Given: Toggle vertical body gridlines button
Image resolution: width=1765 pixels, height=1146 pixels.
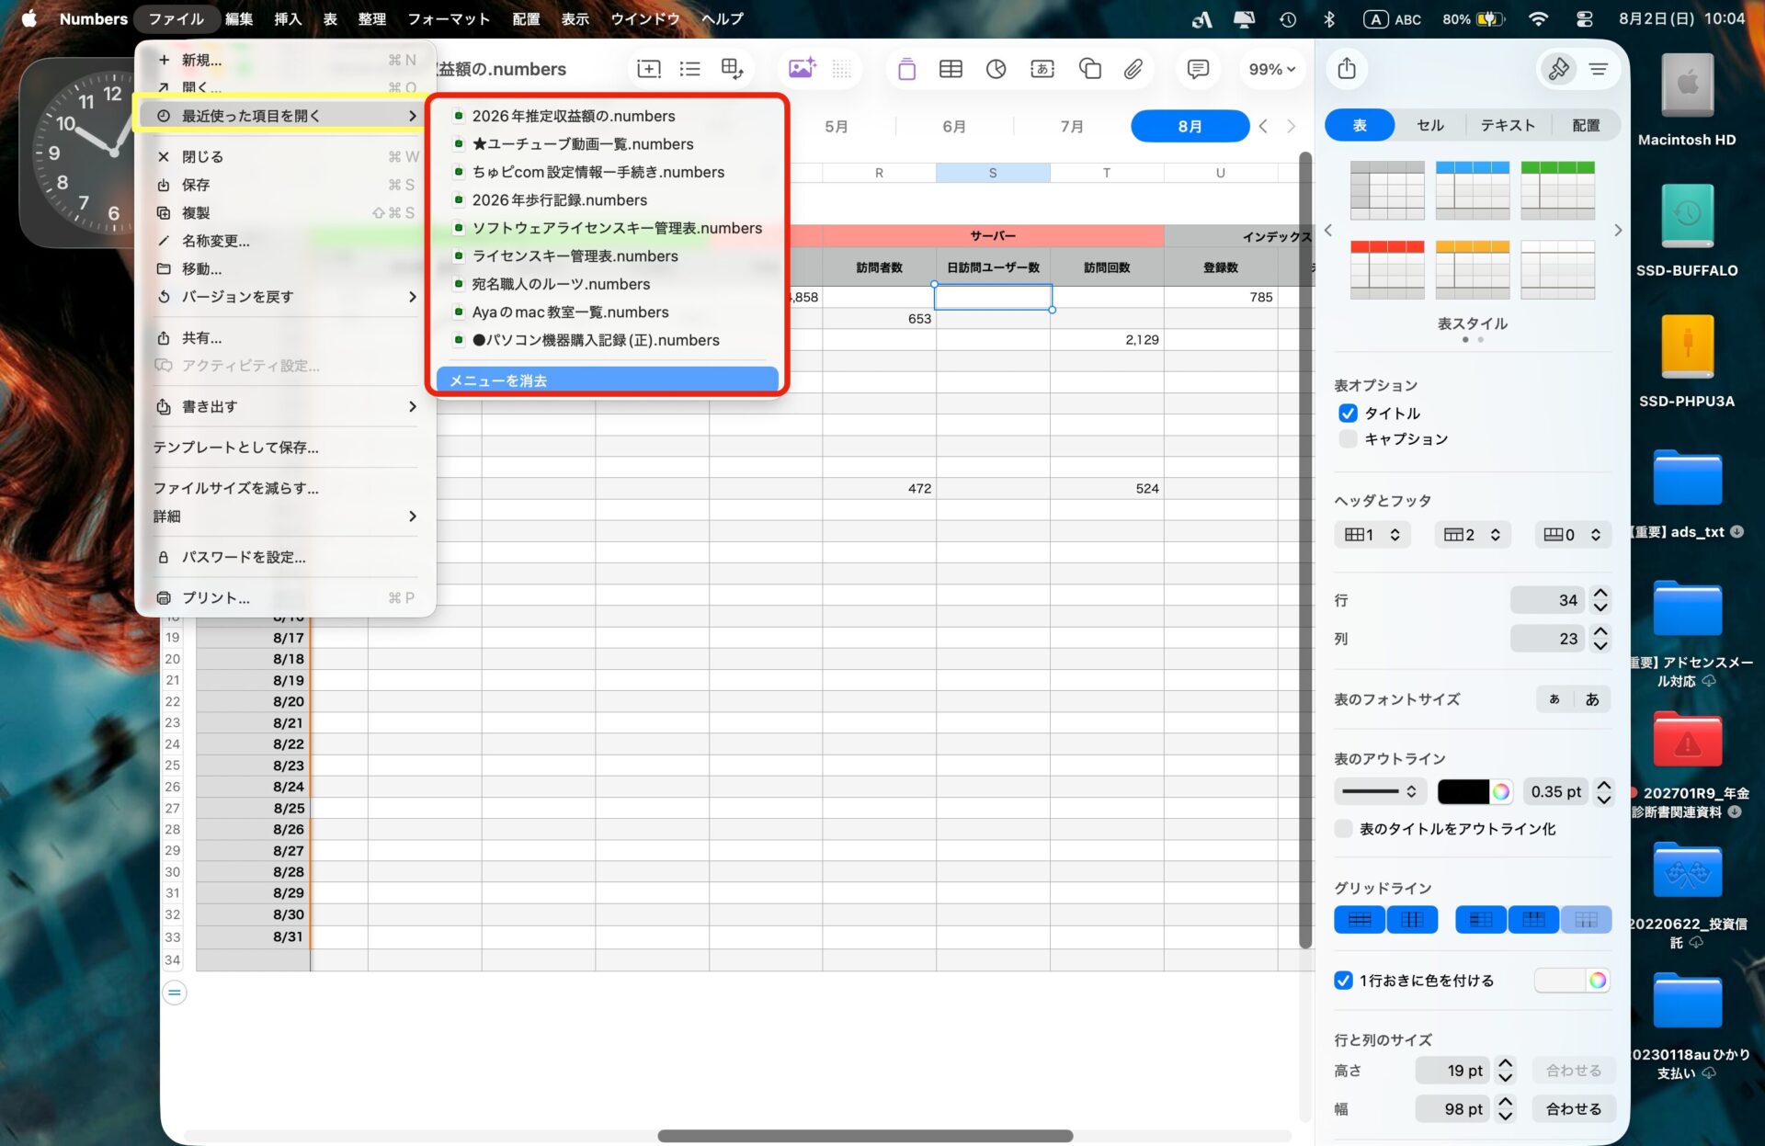Looking at the screenshot, I should [x=1412, y=920].
